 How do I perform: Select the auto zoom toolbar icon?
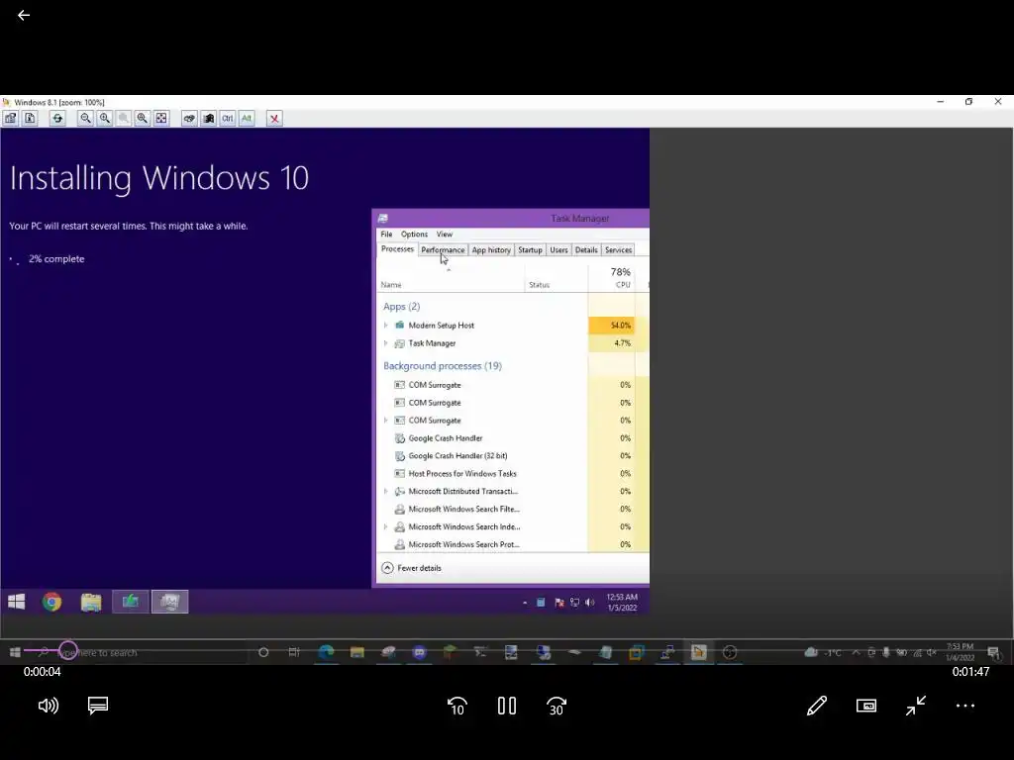click(x=143, y=119)
